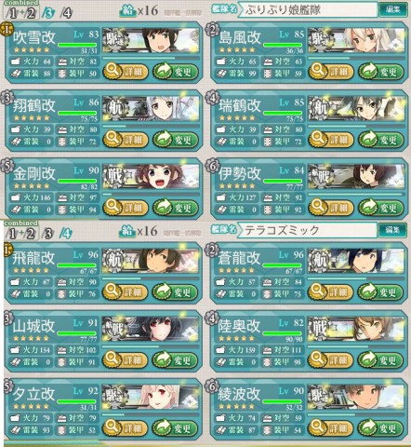Select fleet tab 3 in top panel

(x=48, y=13)
